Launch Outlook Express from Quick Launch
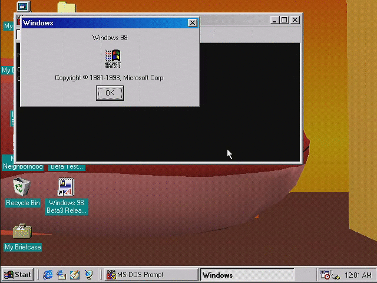Screen dimensions: 377x283 [61, 275]
